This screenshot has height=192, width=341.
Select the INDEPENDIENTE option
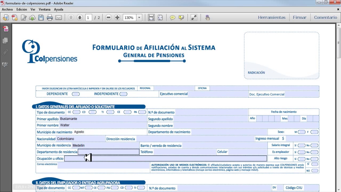(123, 94)
